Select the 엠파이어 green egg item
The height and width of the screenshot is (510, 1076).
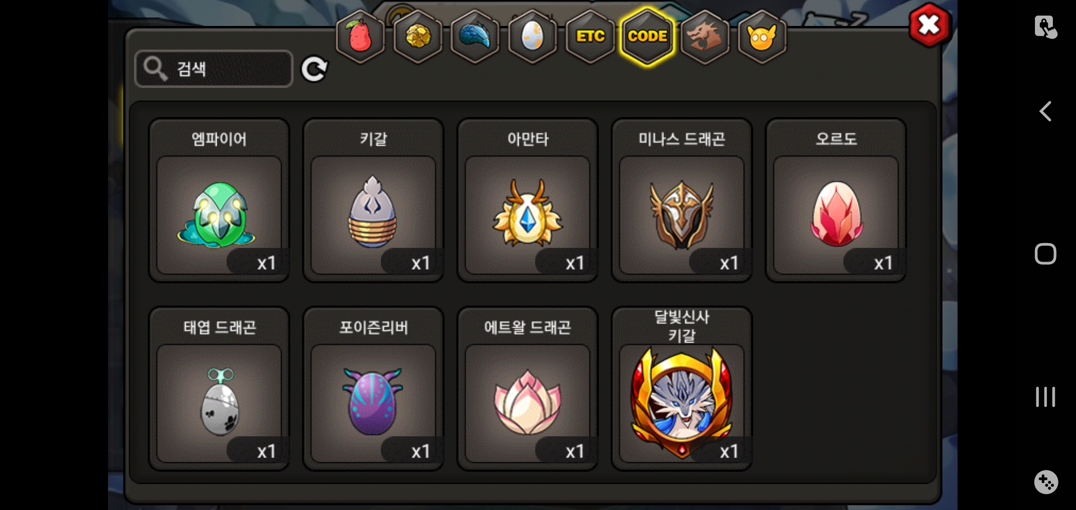219,200
